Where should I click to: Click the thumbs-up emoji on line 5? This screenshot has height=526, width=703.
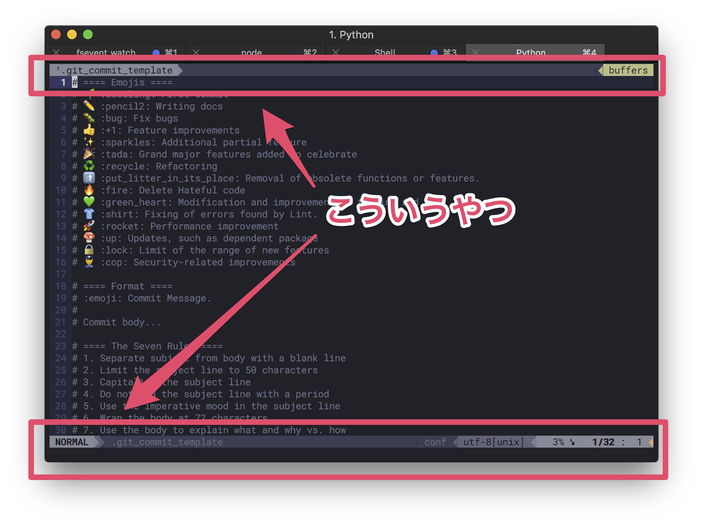[89, 130]
